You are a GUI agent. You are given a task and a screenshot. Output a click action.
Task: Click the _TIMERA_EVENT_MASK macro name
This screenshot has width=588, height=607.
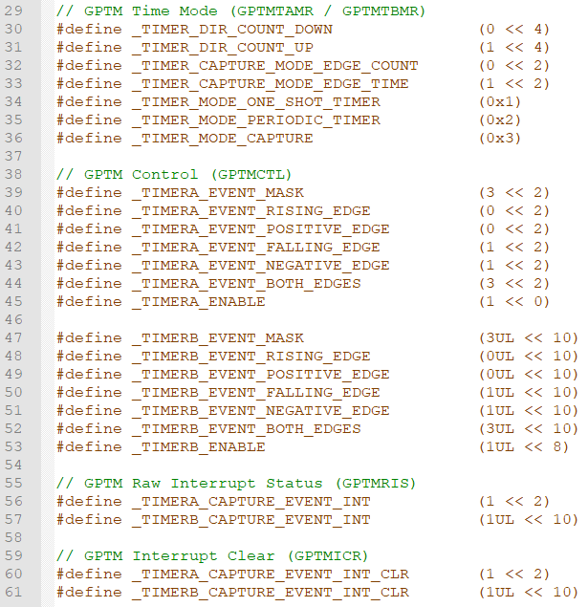(218, 192)
